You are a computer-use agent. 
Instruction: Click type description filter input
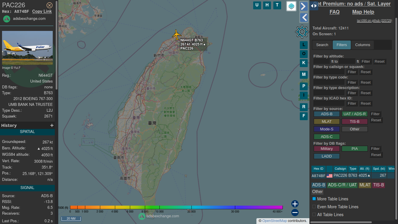coord(329,93)
